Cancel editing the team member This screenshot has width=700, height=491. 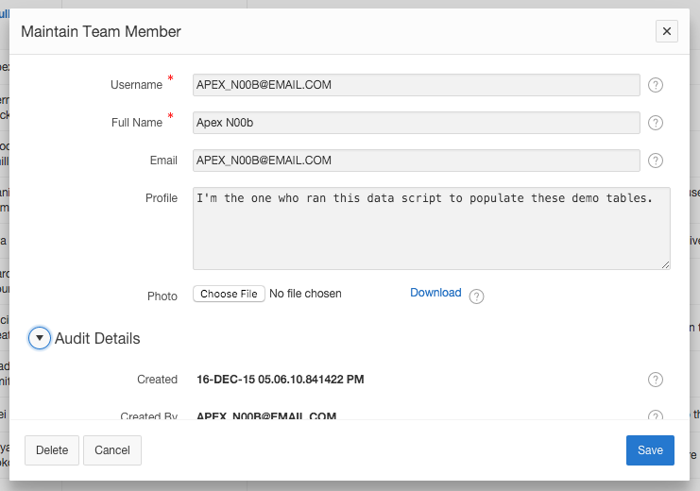(112, 450)
